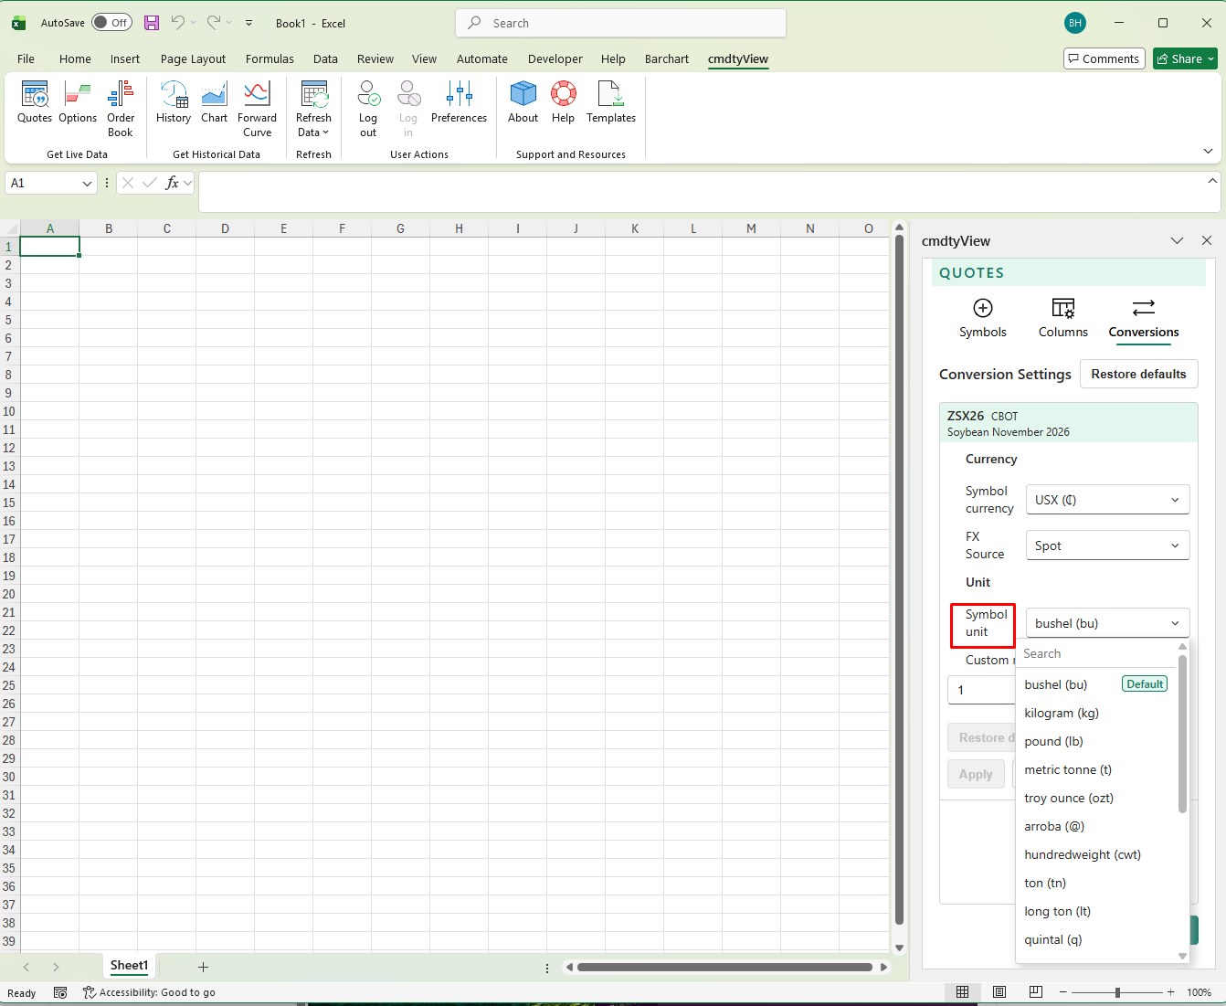Open the Columns section in Quotes pane
This screenshot has width=1226, height=1006.
[1062, 318]
